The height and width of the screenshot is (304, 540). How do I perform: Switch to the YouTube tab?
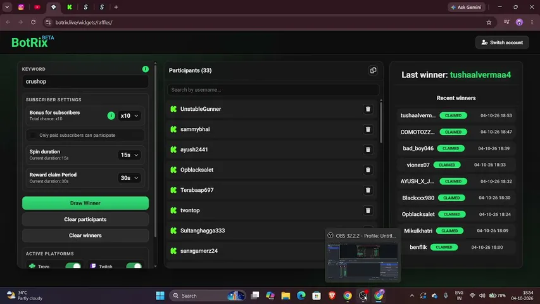point(37,7)
